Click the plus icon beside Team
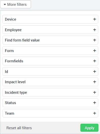 coord(94,113)
